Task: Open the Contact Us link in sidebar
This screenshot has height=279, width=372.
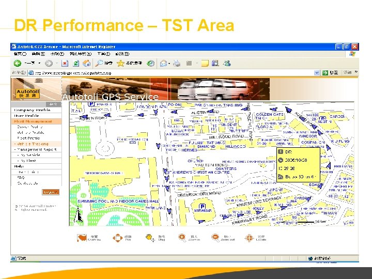Action: pos(27,183)
